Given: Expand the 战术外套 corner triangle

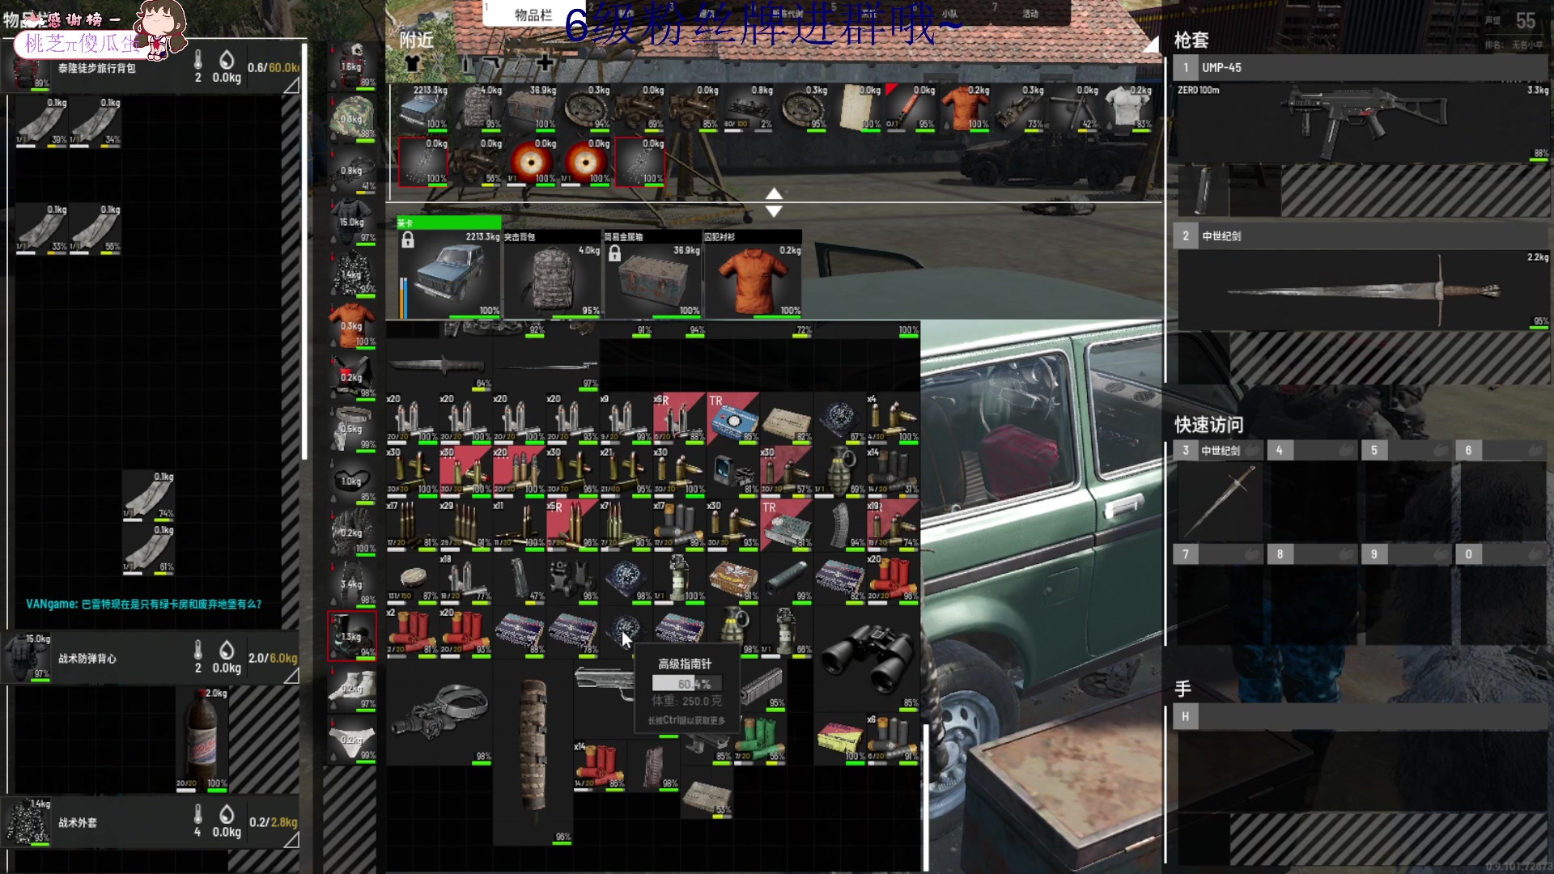Looking at the screenshot, I should (x=291, y=840).
